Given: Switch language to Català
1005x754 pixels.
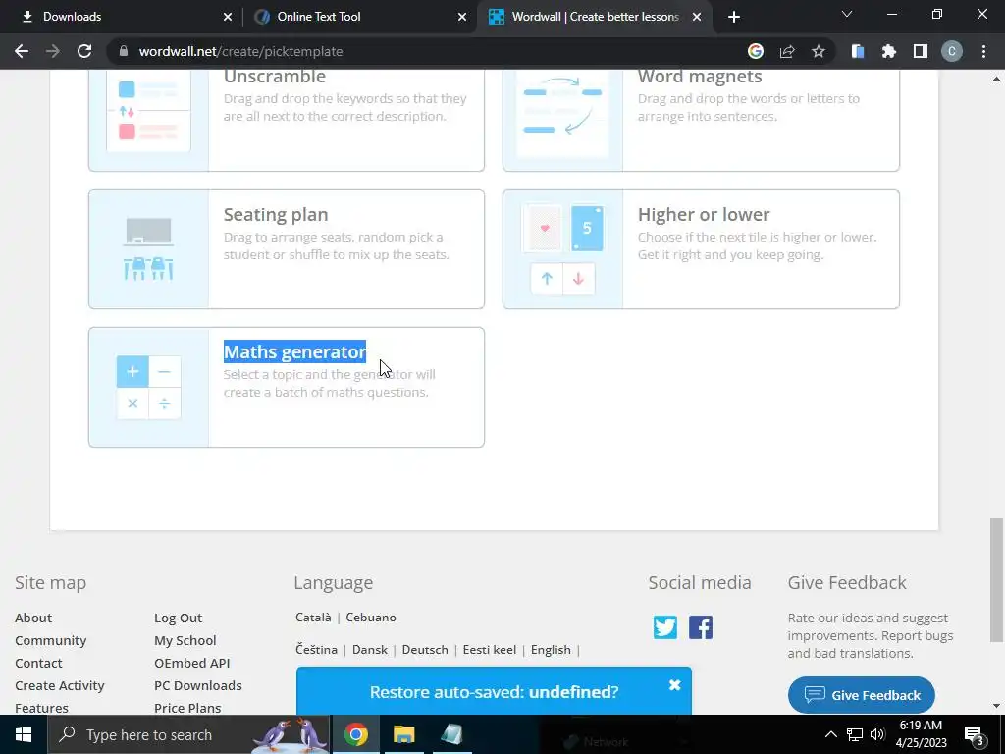Looking at the screenshot, I should [313, 617].
